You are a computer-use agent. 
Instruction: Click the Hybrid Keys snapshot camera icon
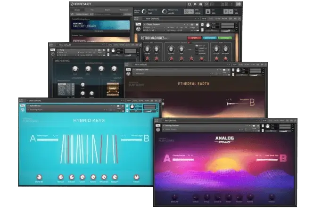pos(118,106)
